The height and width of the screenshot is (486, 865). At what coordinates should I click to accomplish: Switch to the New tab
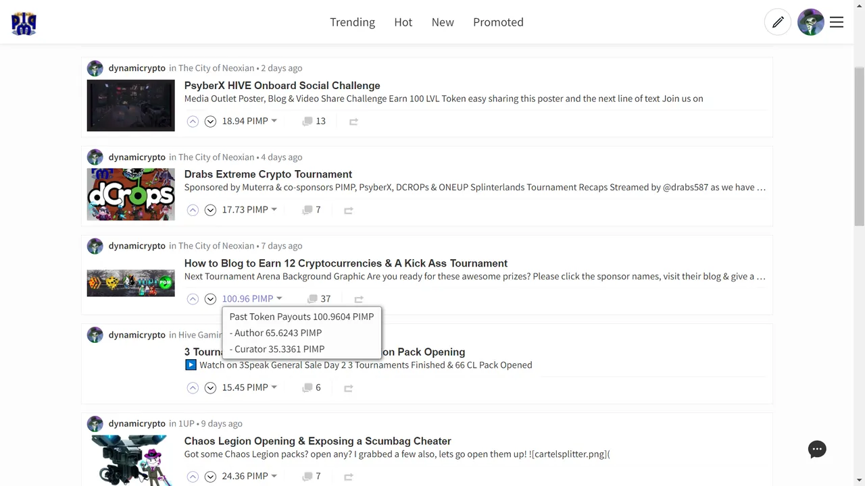pos(443,22)
